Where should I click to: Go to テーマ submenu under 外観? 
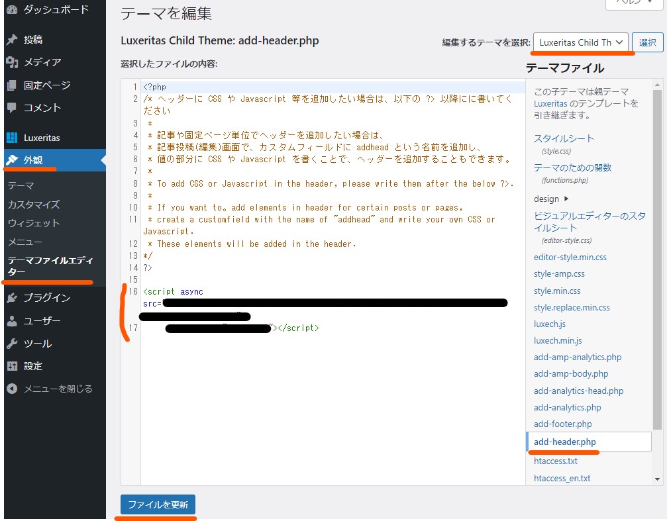point(21,186)
